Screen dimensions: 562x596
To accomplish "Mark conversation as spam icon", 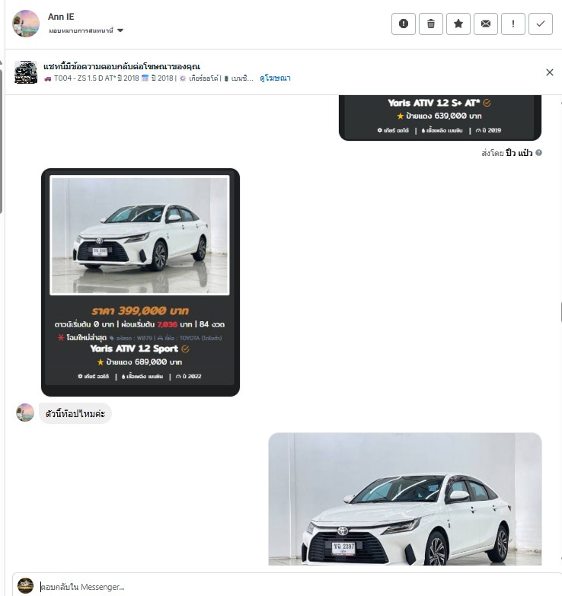I will pos(404,24).
